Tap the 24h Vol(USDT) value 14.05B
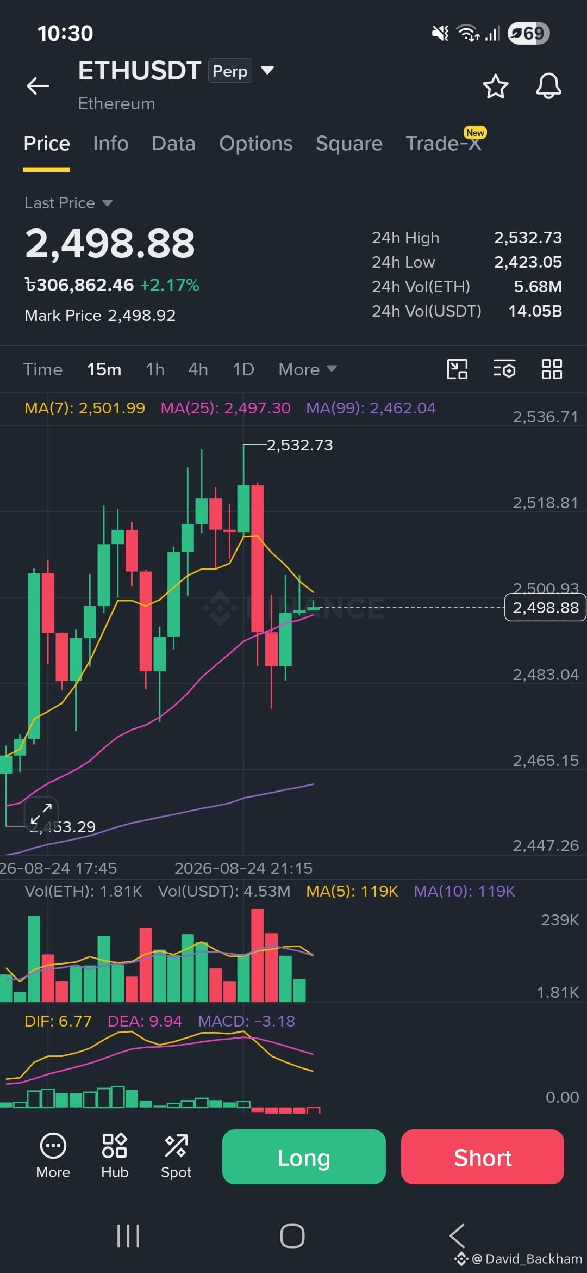 (x=535, y=311)
